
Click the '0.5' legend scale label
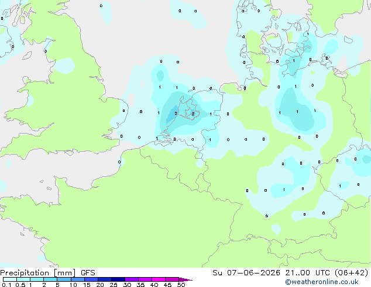click(x=20, y=285)
